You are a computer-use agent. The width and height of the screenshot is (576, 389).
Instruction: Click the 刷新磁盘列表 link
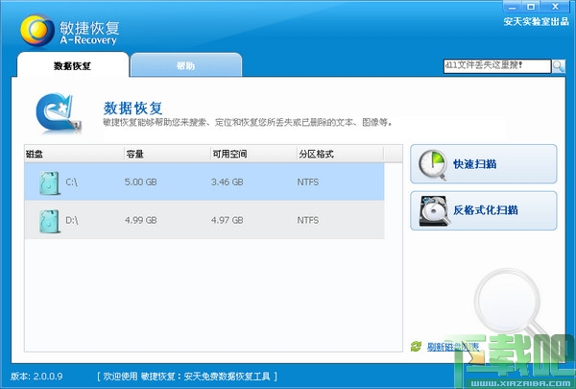pos(453,347)
